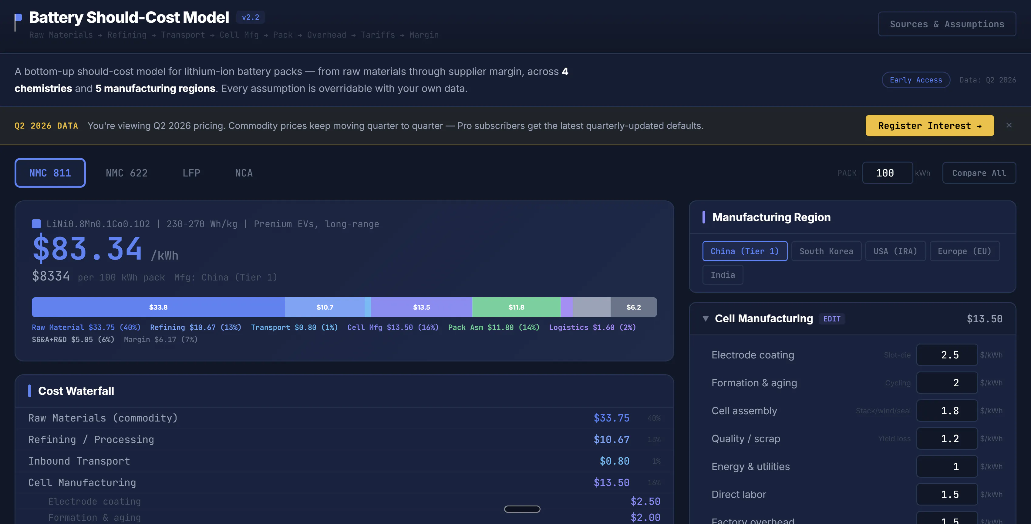
Task: Click the Refining / Processing waterfall row
Action: pos(344,440)
